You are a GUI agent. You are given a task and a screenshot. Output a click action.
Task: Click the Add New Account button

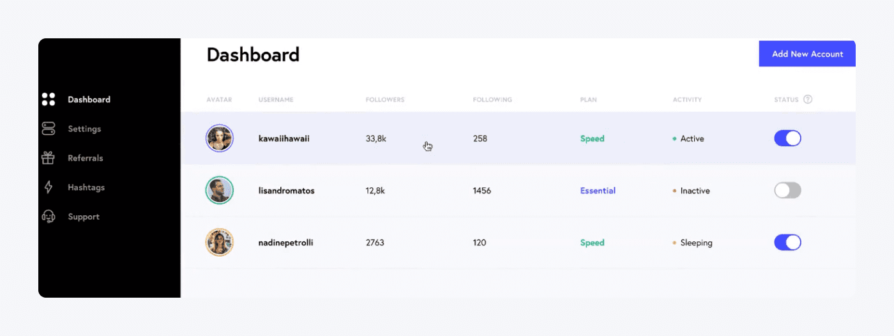(x=807, y=54)
